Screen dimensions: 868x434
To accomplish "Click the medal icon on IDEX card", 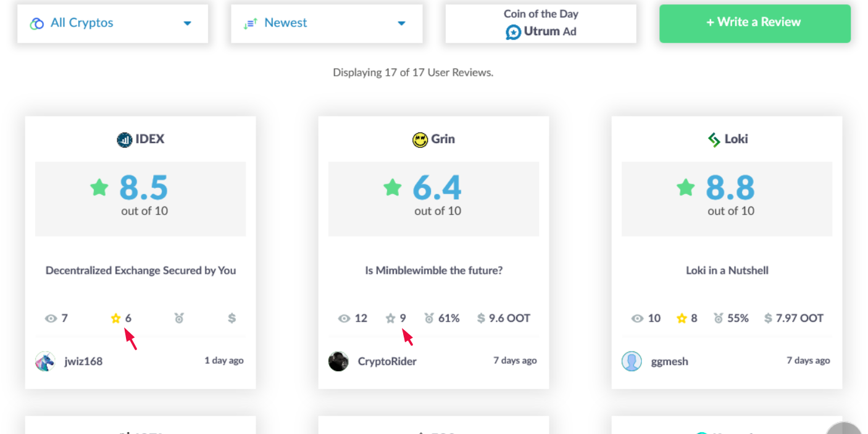I will 179,319.
